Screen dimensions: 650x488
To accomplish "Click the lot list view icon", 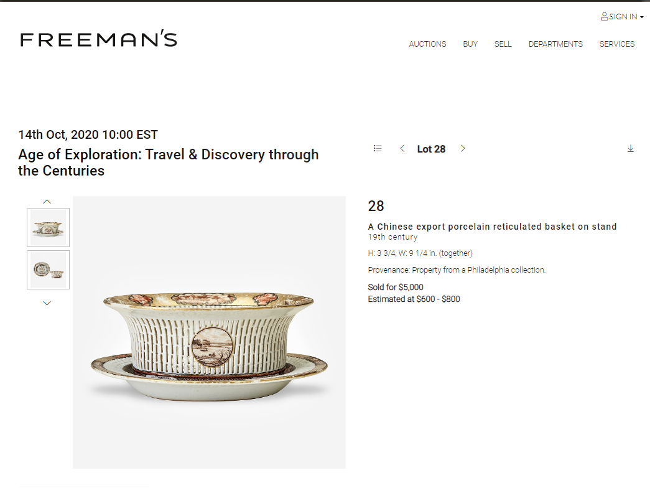I will pyautogui.click(x=378, y=148).
